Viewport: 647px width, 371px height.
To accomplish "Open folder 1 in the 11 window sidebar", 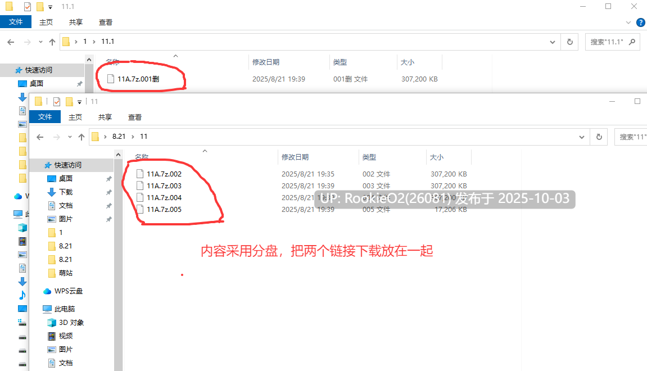I will 61,232.
